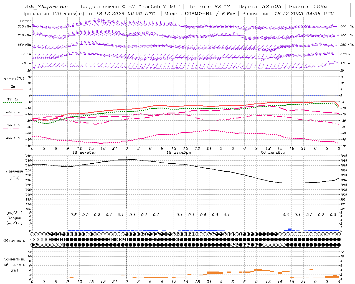The width and height of the screenshot is (355, 284).
Task: Click 'Модель COSMO-RU / 6.6км' label
Action: [x=200, y=14]
